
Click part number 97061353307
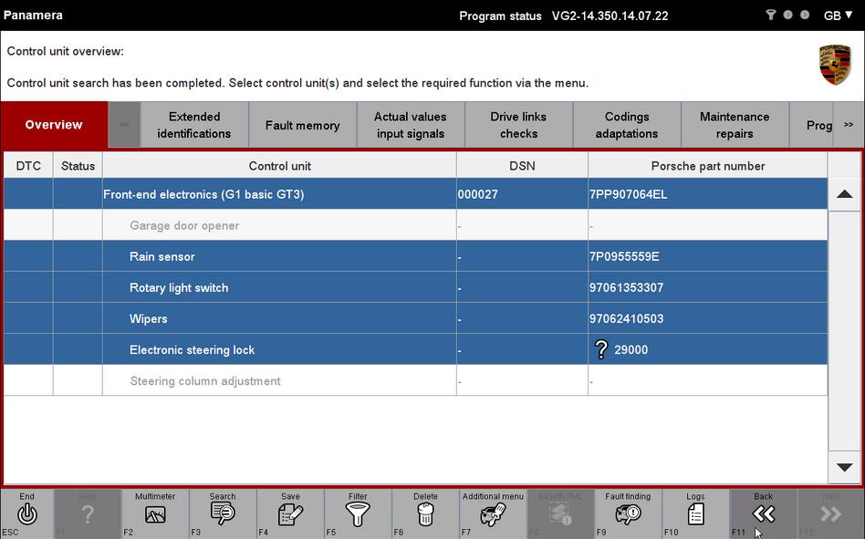click(x=626, y=287)
